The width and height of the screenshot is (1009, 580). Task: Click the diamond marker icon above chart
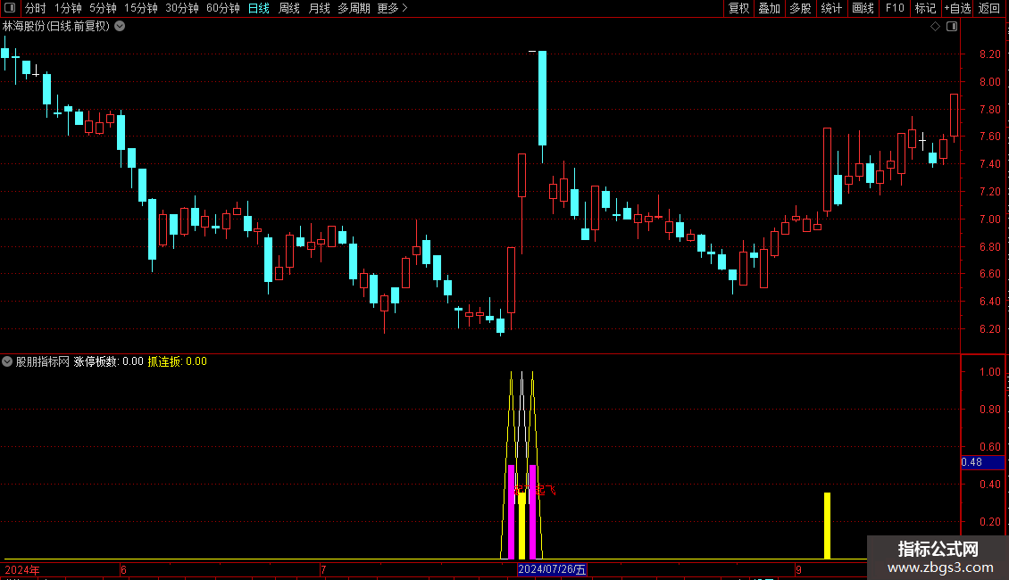[x=936, y=27]
